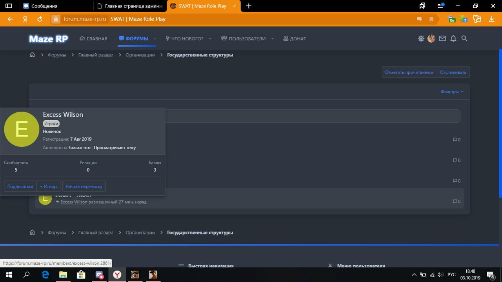Screen dimensions: 502x282
Task: Click the forum search magnifier icon
Action: (464, 38)
